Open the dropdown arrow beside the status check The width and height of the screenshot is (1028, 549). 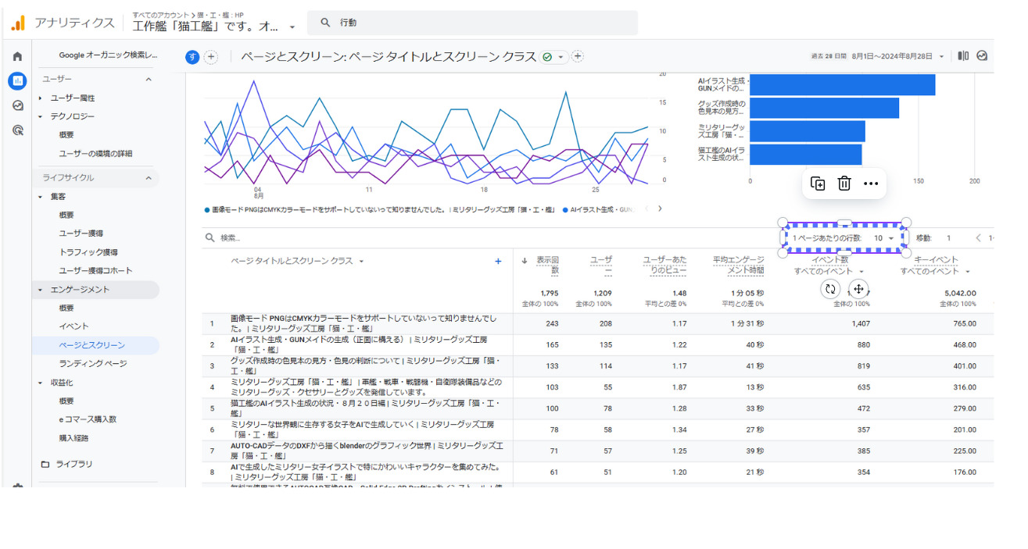tap(561, 58)
